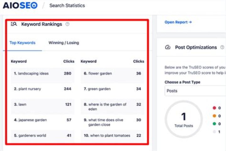Click the 'gardeners world' keyword row
226x151 pixels.
tap(42, 136)
